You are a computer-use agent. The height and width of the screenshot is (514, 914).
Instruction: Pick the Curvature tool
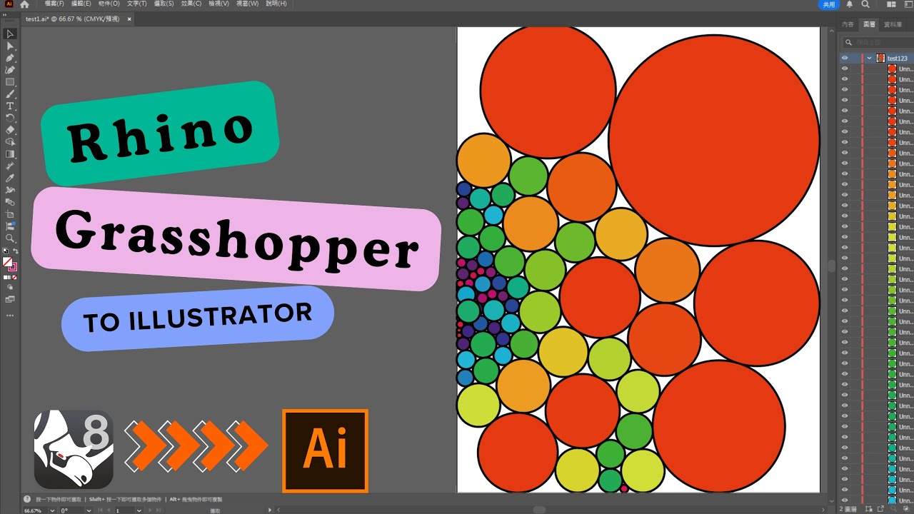click(x=10, y=70)
